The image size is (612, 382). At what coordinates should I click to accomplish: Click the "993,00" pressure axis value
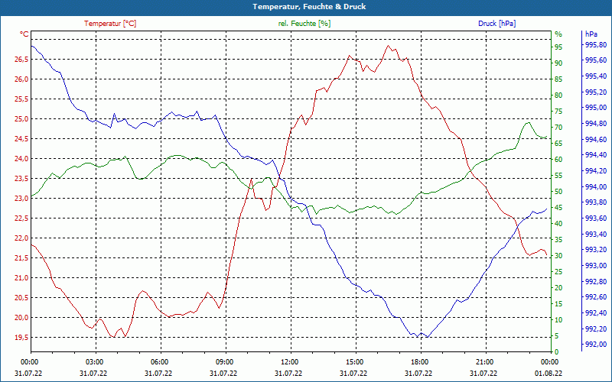click(596, 266)
